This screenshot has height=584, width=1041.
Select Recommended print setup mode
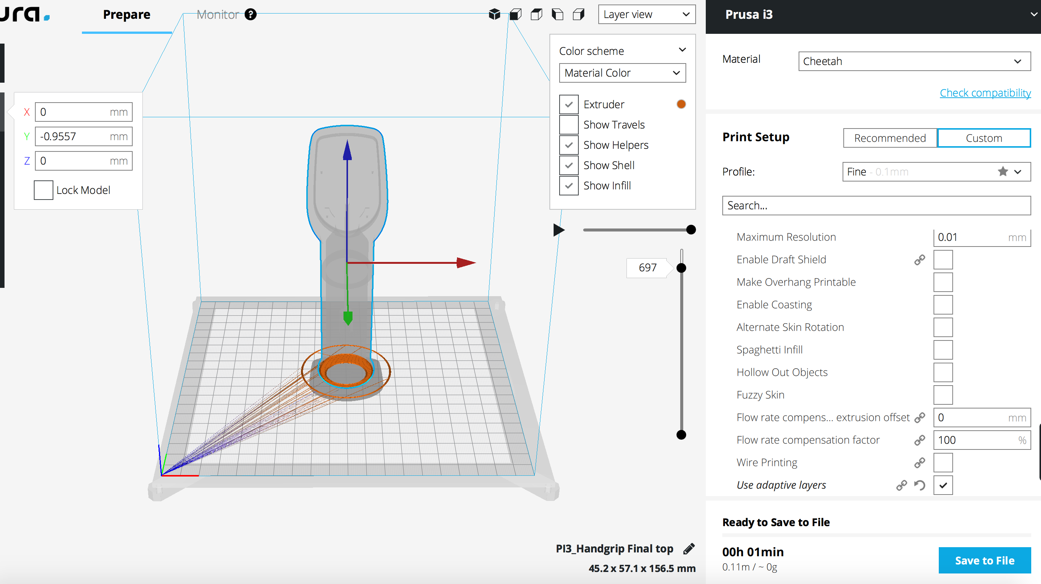pos(890,138)
